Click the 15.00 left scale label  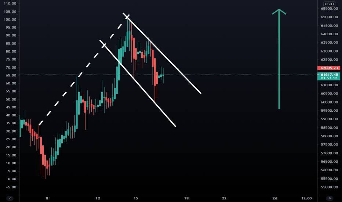click(x=11, y=155)
